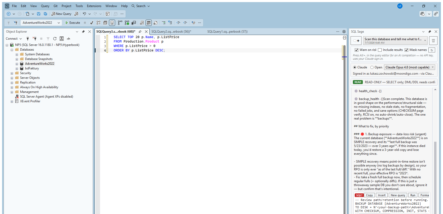Click the SQL? red badge

point(359,195)
